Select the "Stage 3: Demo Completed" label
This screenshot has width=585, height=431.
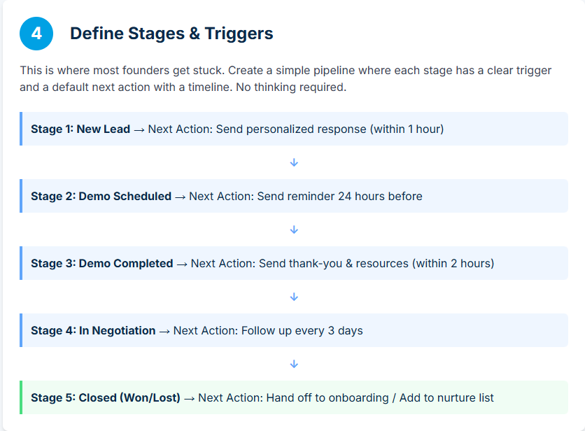(101, 263)
